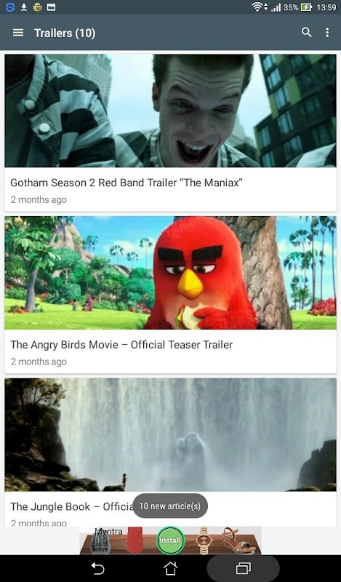341x582 pixels.
Task: Open the Angry Birds Movie trailer thumbnail
Action: pyautogui.click(x=170, y=273)
